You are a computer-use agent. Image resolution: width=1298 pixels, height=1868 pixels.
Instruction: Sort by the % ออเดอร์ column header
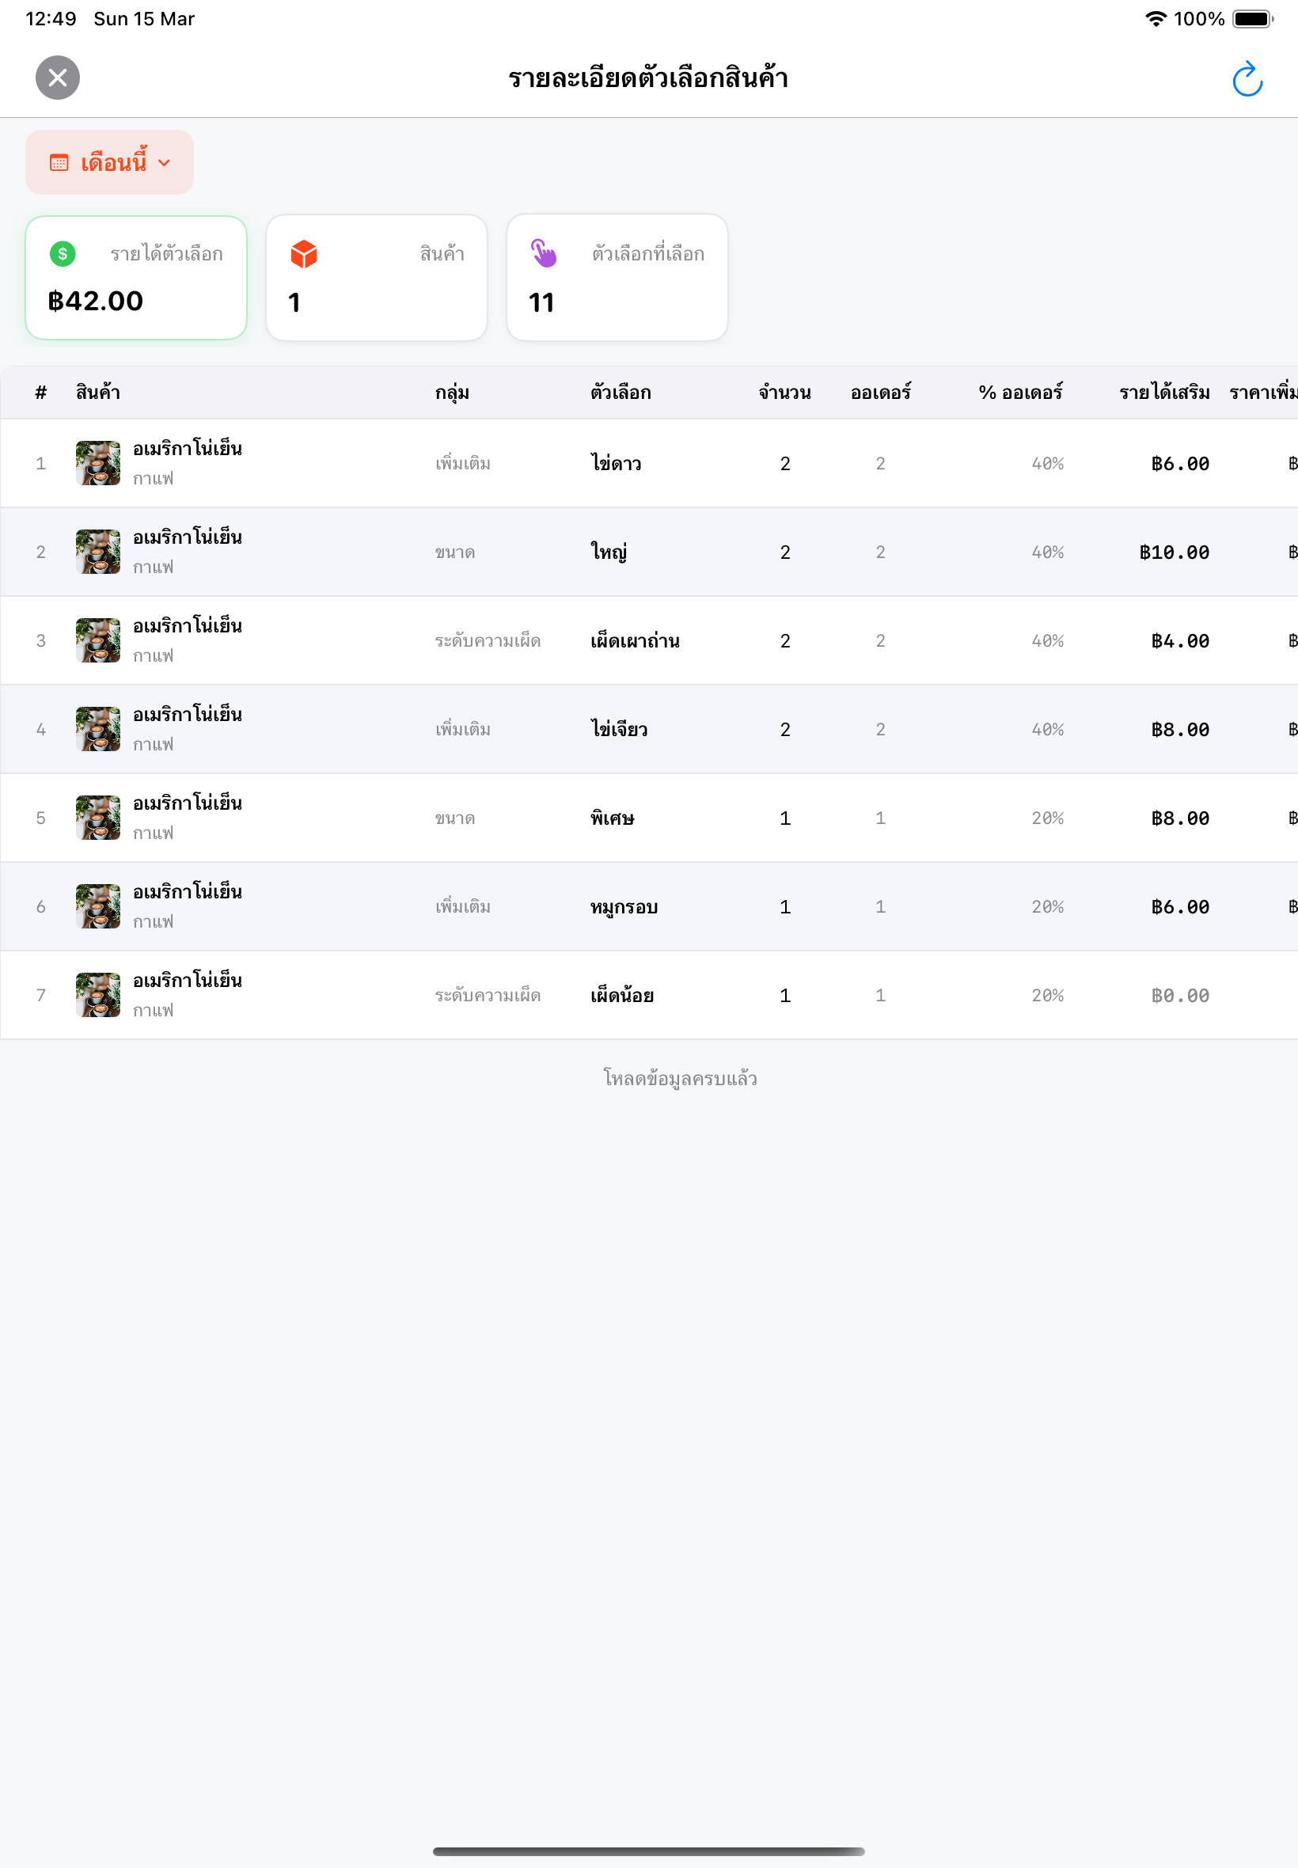(1021, 393)
